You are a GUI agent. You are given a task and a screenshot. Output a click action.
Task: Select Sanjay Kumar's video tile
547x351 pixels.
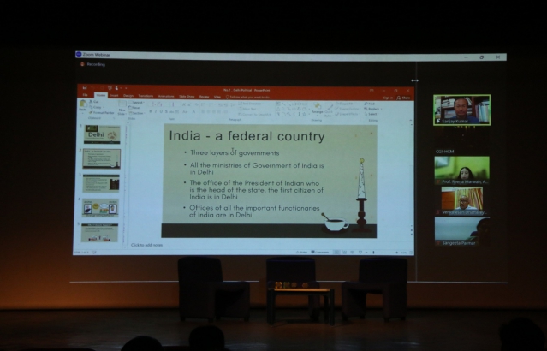tap(462, 110)
